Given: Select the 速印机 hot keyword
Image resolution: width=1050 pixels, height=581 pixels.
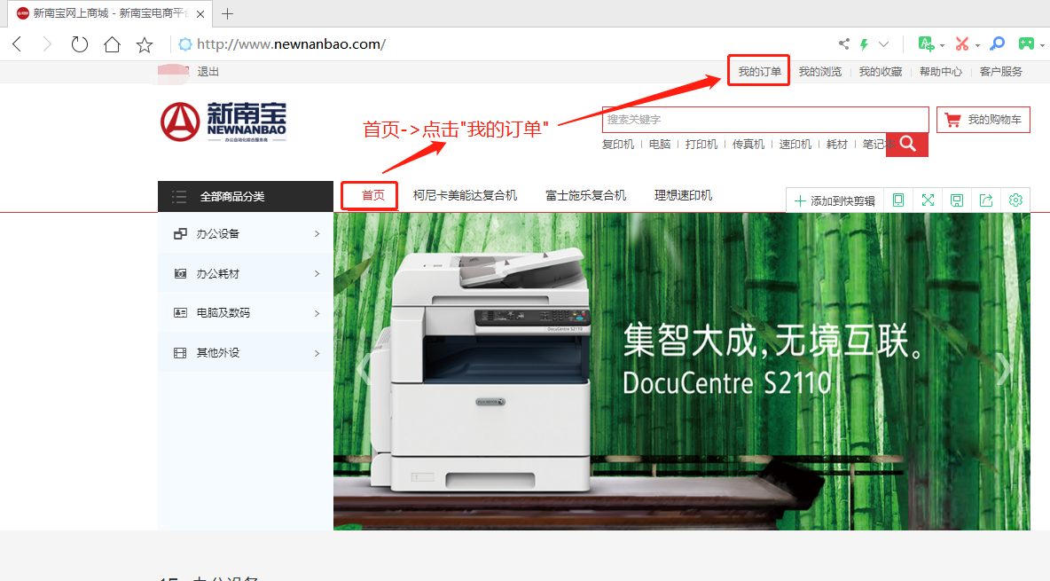Looking at the screenshot, I should [795, 144].
